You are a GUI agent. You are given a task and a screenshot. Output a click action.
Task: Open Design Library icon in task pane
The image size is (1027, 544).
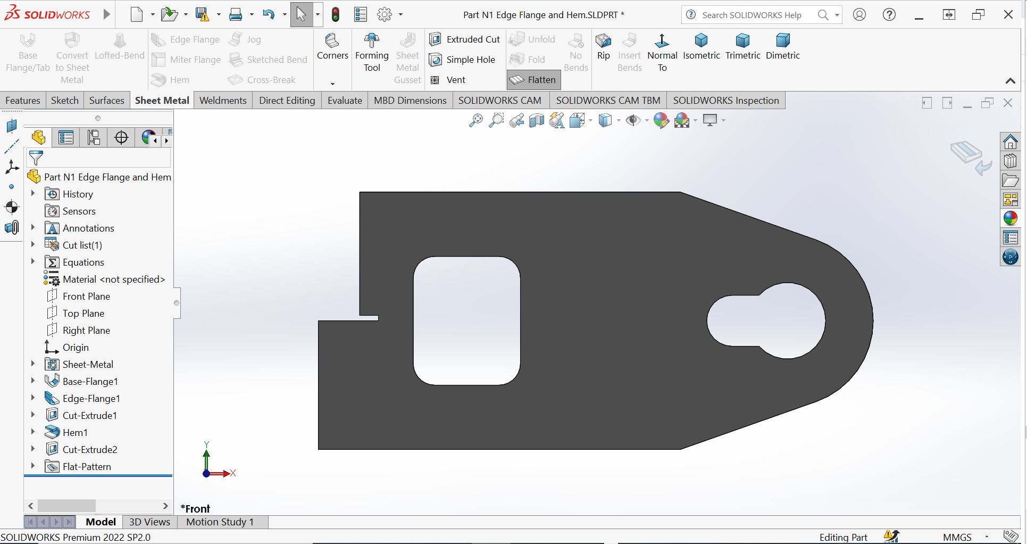pos(1010,161)
